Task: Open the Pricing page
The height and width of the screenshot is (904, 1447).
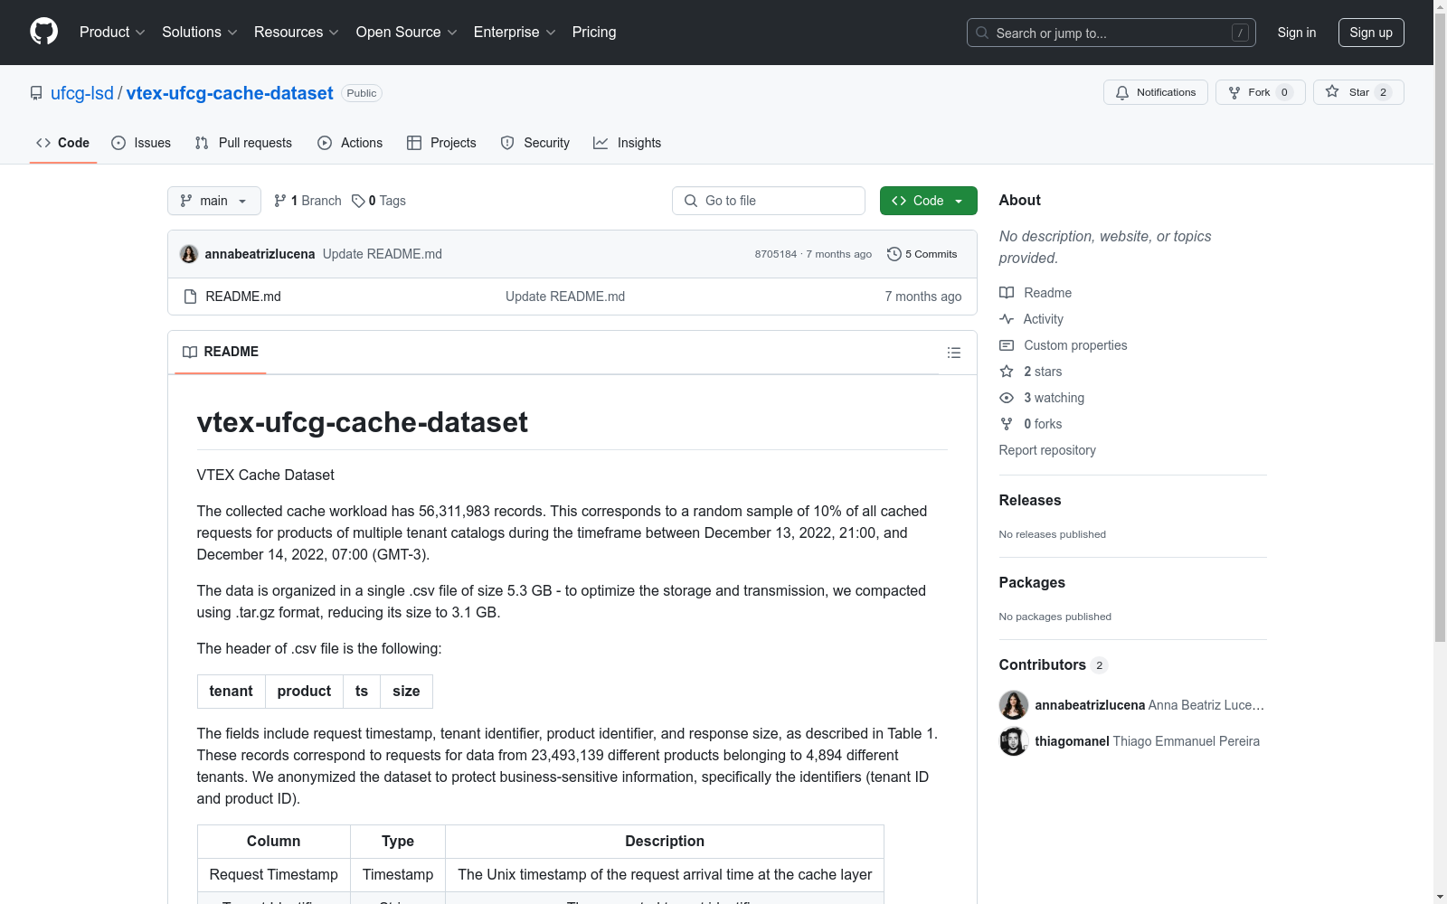Action: (x=594, y=33)
